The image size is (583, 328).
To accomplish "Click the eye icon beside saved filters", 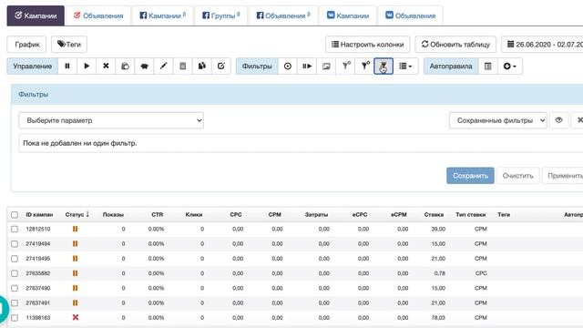I will click(x=558, y=120).
